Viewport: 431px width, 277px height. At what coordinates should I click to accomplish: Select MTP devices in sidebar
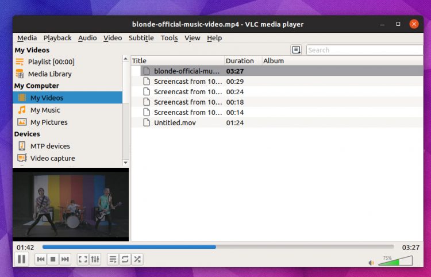[67, 146]
